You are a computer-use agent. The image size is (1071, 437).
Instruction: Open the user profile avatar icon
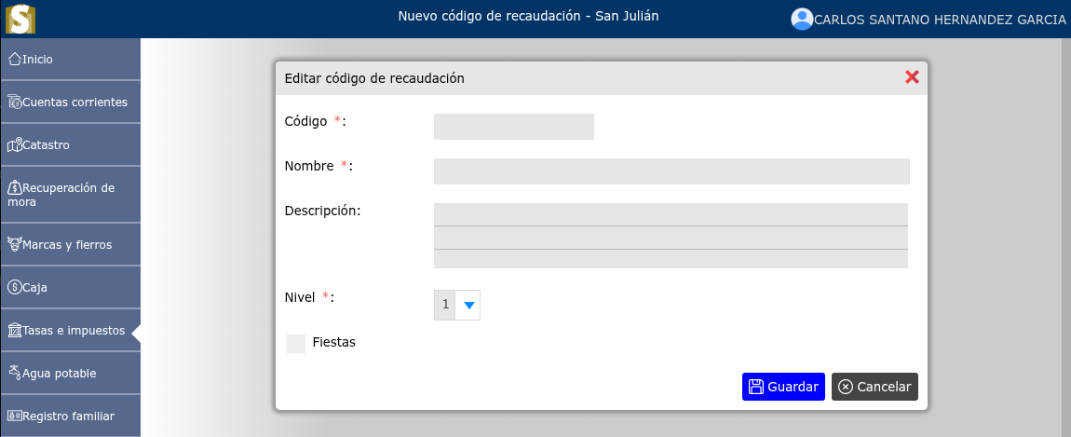tap(802, 20)
